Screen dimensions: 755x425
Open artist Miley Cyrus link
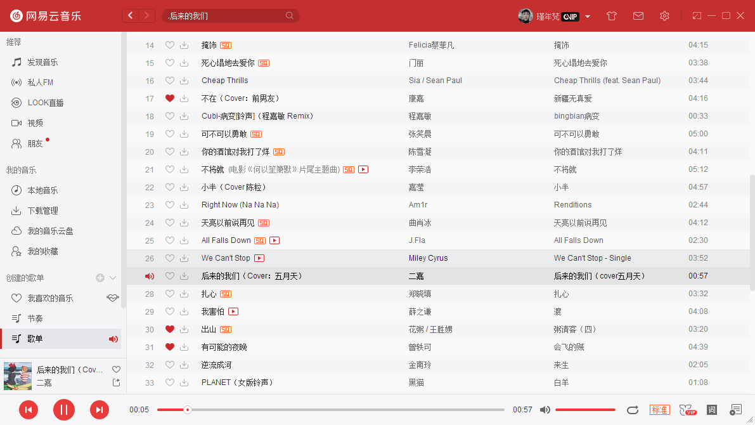point(428,258)
